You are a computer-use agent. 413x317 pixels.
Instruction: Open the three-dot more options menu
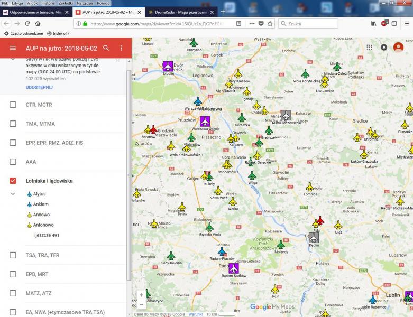click(121, 48)
